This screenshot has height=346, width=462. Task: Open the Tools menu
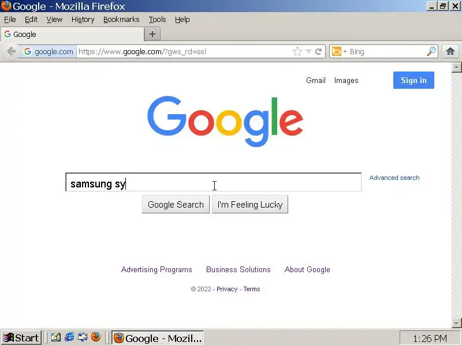point(157,20)
